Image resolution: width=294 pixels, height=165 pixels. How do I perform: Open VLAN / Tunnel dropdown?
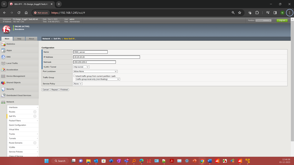[x=81, y=67]
